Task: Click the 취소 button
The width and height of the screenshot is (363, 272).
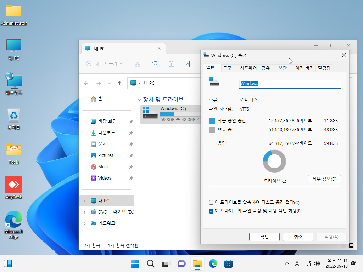Action: click(x=298, y=237)
